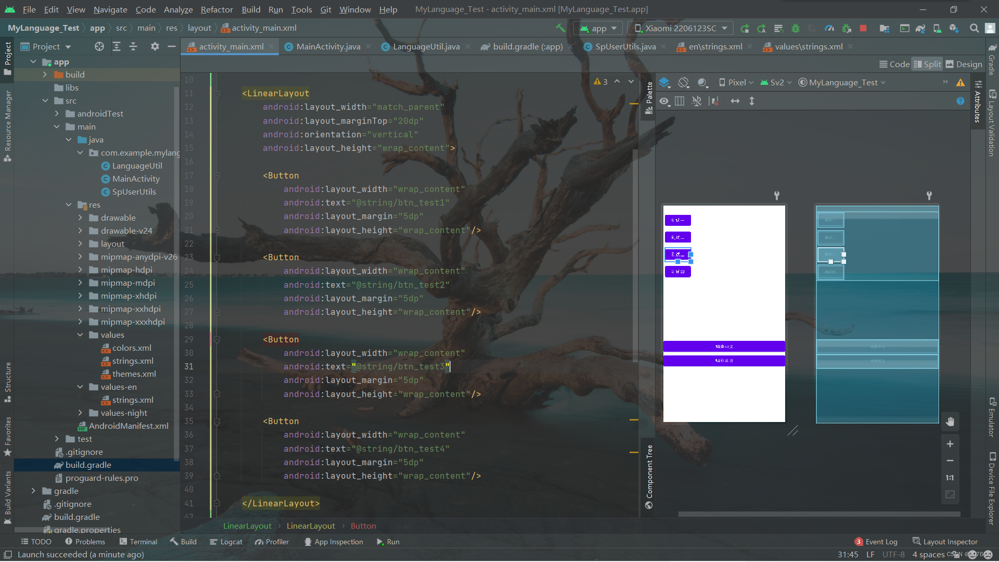The image size is (999, 562).
Task: Open the Profiler gauge icon in toolbar
Action: click(x=829, y=28)
